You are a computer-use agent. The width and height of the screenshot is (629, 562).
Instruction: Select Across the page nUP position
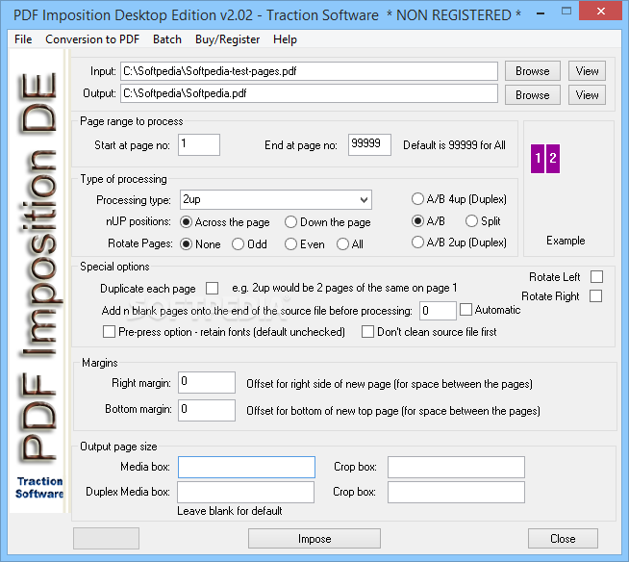[225, 222]
